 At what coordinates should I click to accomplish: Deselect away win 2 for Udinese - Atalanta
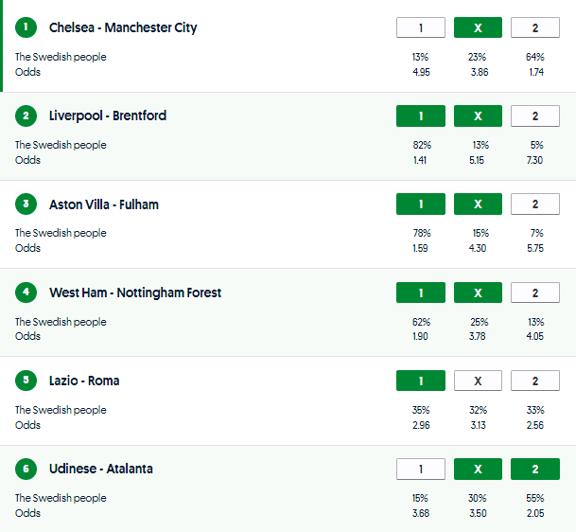click(x=534, y=469)
